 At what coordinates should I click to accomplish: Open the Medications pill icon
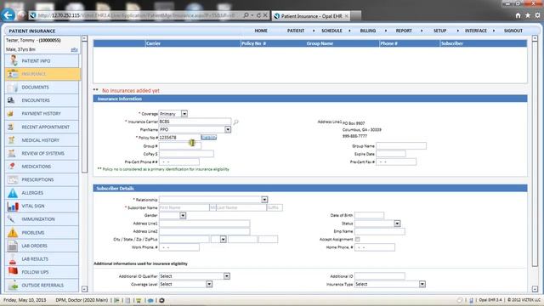(12, 167)
